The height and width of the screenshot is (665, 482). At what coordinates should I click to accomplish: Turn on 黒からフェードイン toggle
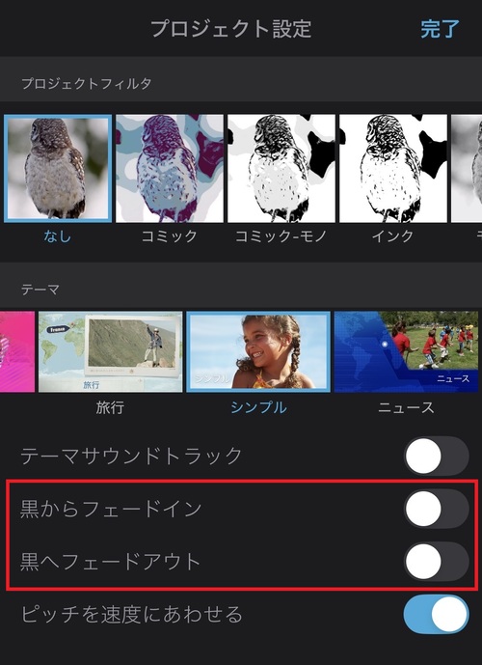tap(437, 509)
